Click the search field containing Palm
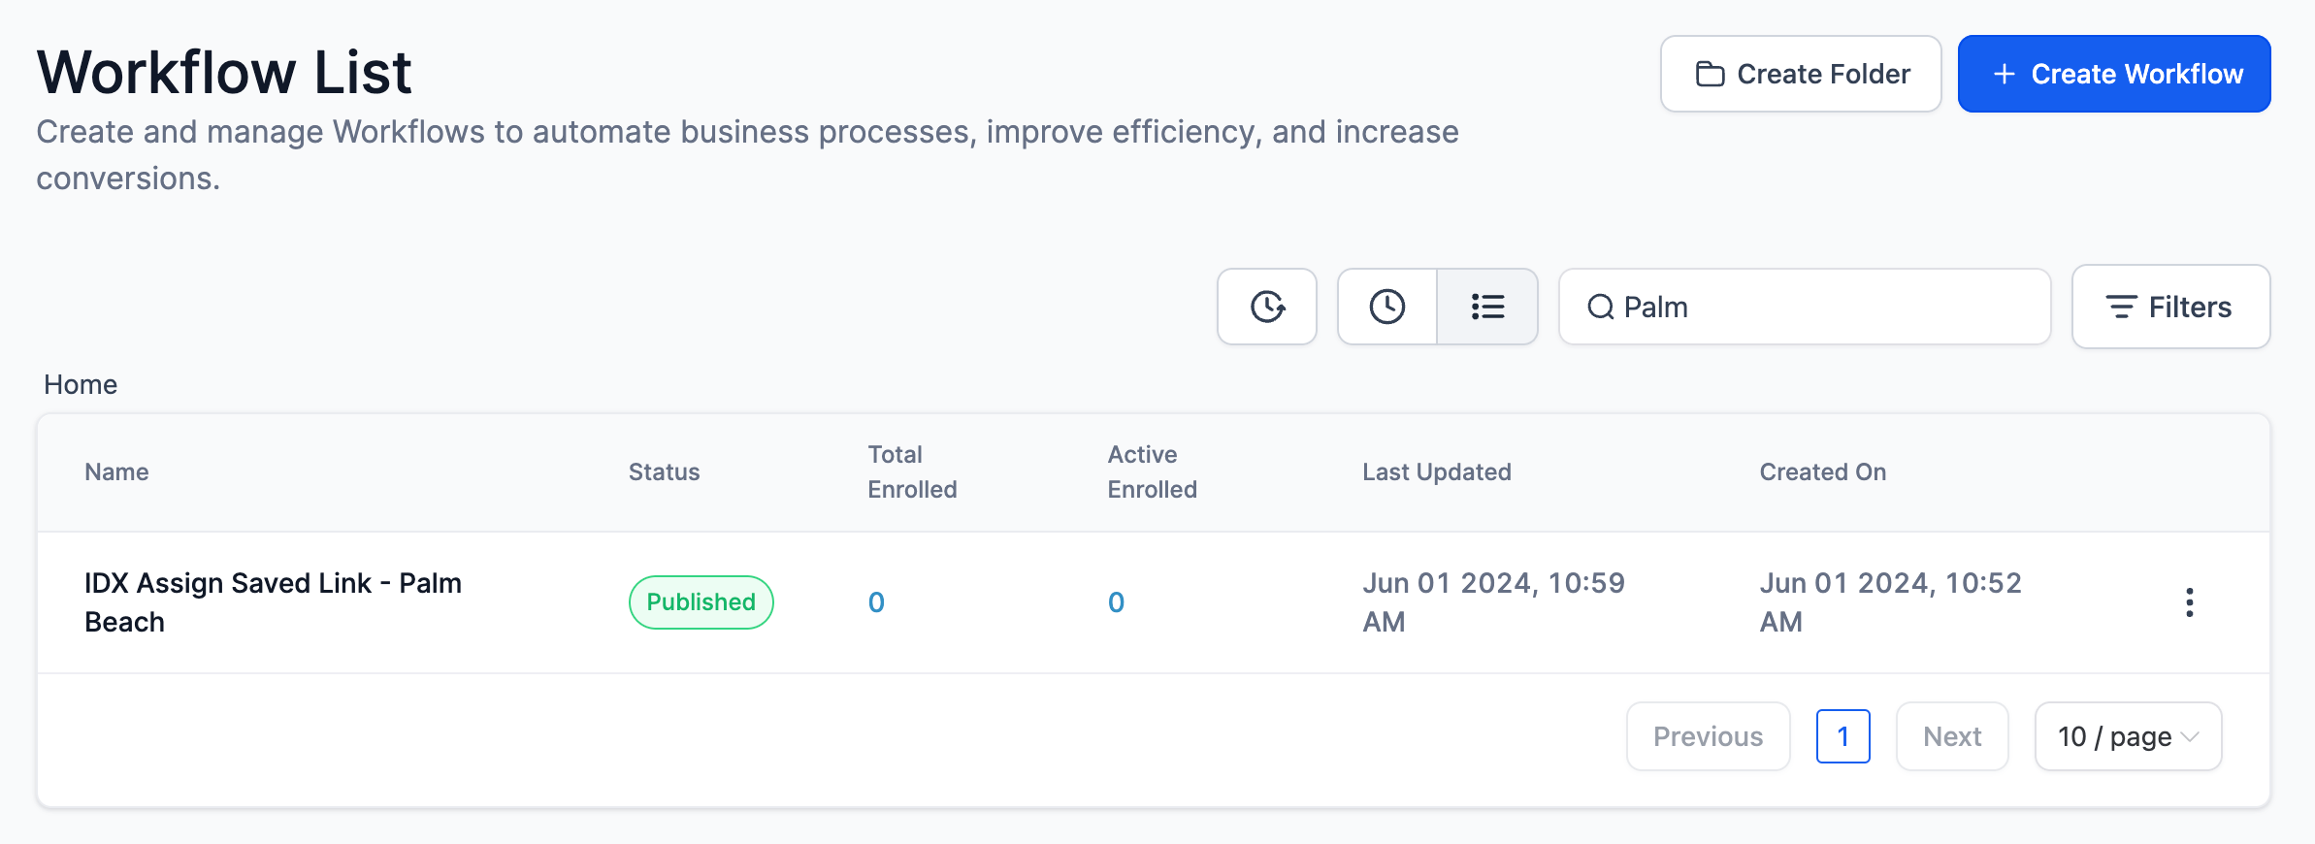 click(1824, 307)
